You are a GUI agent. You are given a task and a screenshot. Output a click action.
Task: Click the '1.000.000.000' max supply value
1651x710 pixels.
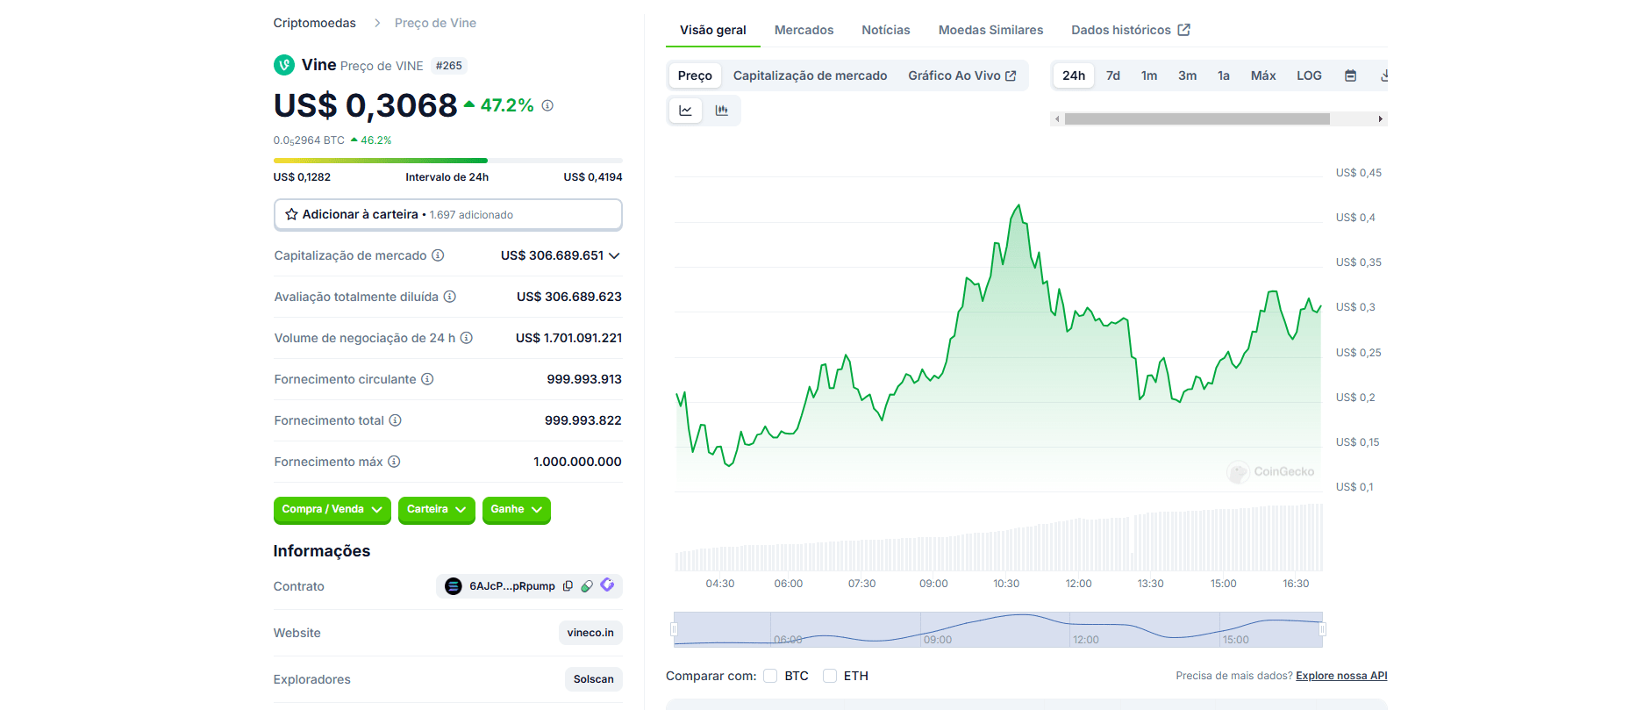pyautogui.click(x=577, y=462)
